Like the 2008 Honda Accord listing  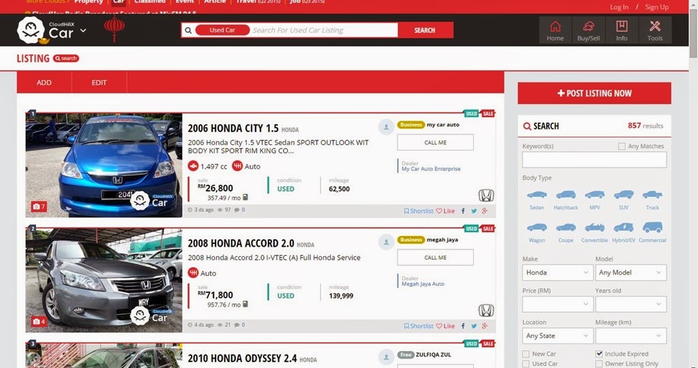pos(445,326)
